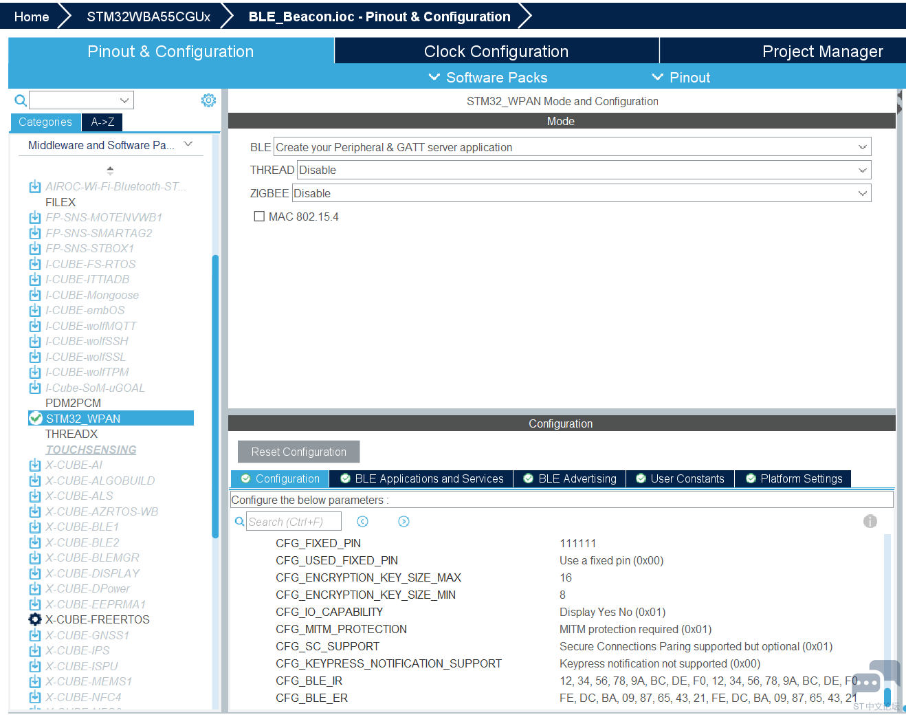The width and height of the screenshot is (906, 717).
Task: Click the Reset Configuration button
Action: (x=298, y=452)
